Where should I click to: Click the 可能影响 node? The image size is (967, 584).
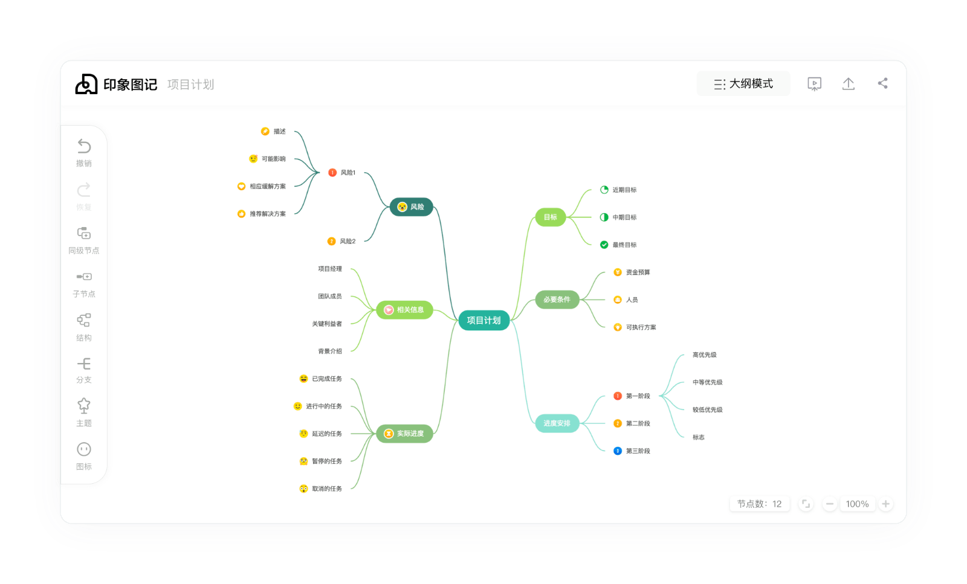(x=267, y=159)
